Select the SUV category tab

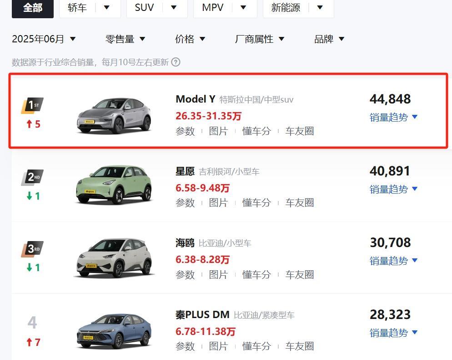[x=144, y=7]
